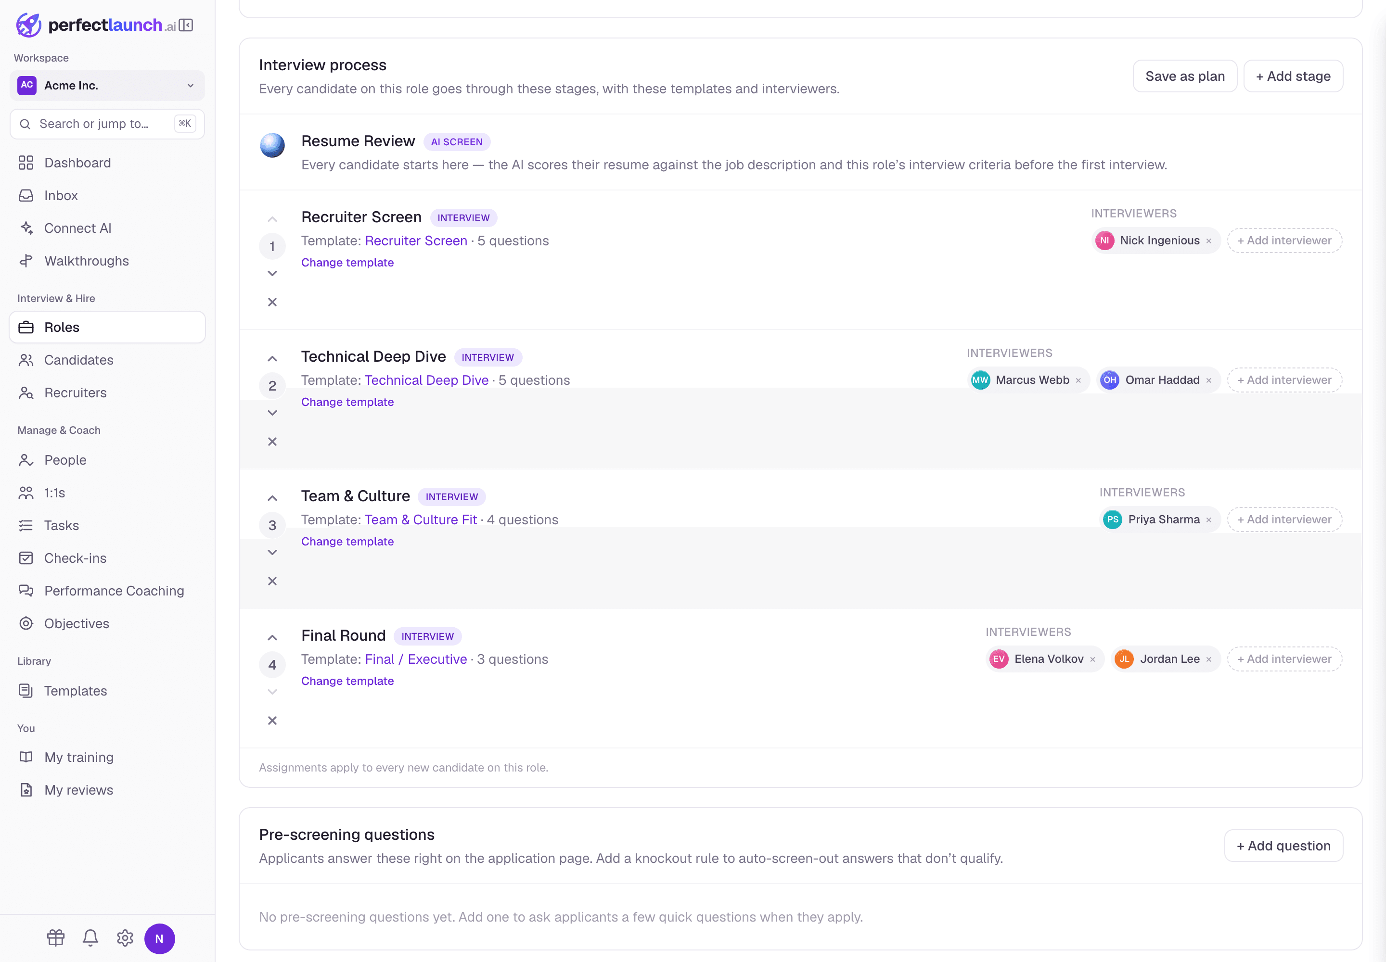Move Technical Deep Dive stage down
This screenshot has height=962, width=1386.
point(272,413)
